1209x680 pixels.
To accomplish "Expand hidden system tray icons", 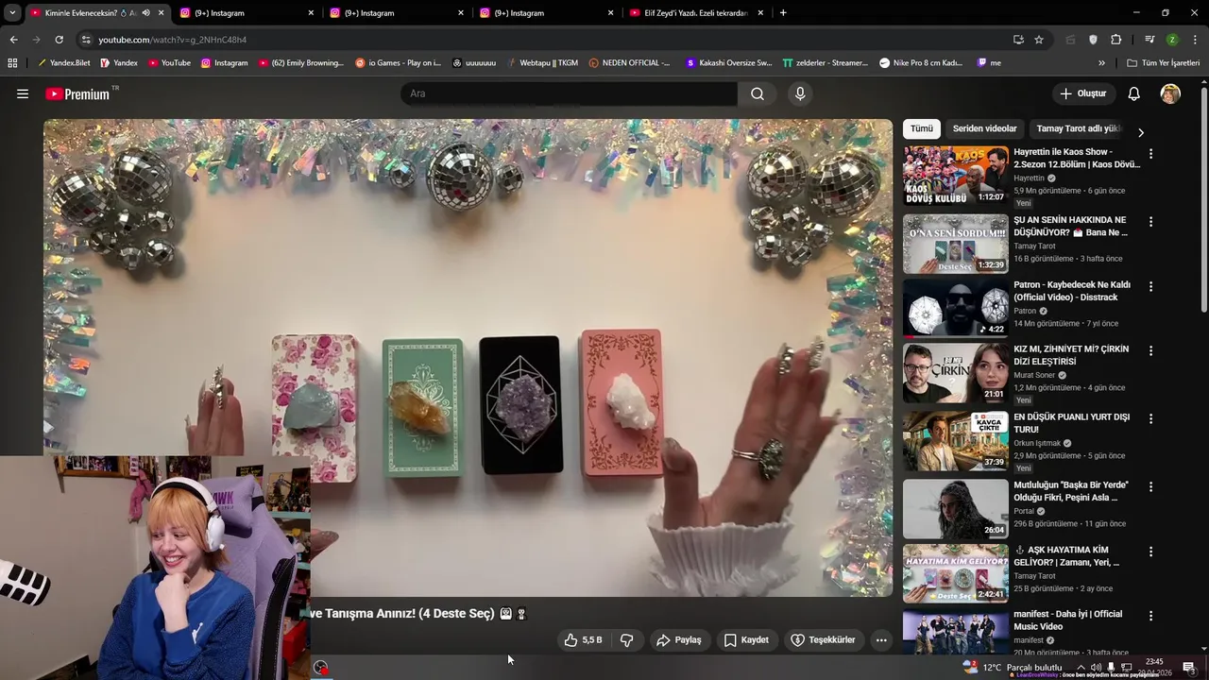I will pyautogui.click(x=1081, y=668).
